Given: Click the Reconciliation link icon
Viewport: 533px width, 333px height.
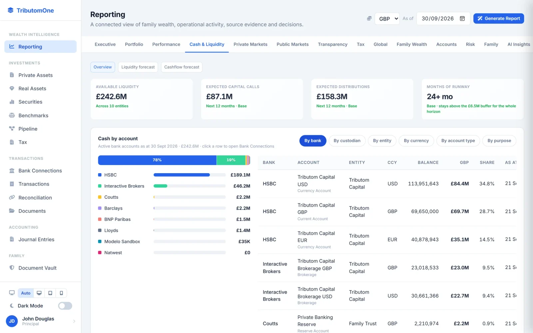Looking at the screenshot, I should click(12, 197).
